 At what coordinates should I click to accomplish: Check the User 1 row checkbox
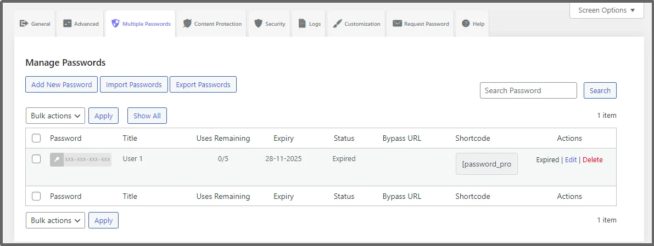(36, 158)
